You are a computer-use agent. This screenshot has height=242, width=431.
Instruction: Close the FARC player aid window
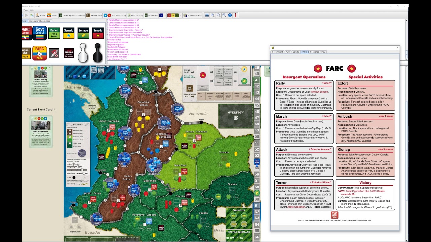coord(397,48)
